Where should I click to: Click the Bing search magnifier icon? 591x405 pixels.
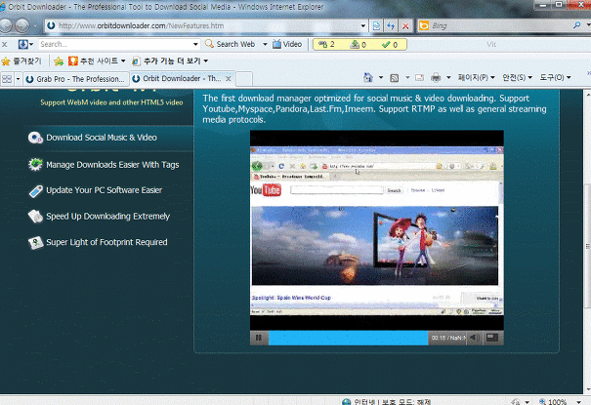click(x=576, y=25)
